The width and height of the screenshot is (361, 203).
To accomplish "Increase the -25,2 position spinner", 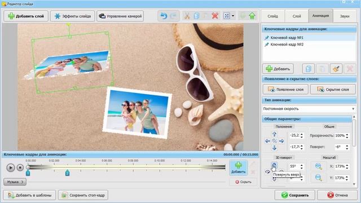I will pos(302,134).
